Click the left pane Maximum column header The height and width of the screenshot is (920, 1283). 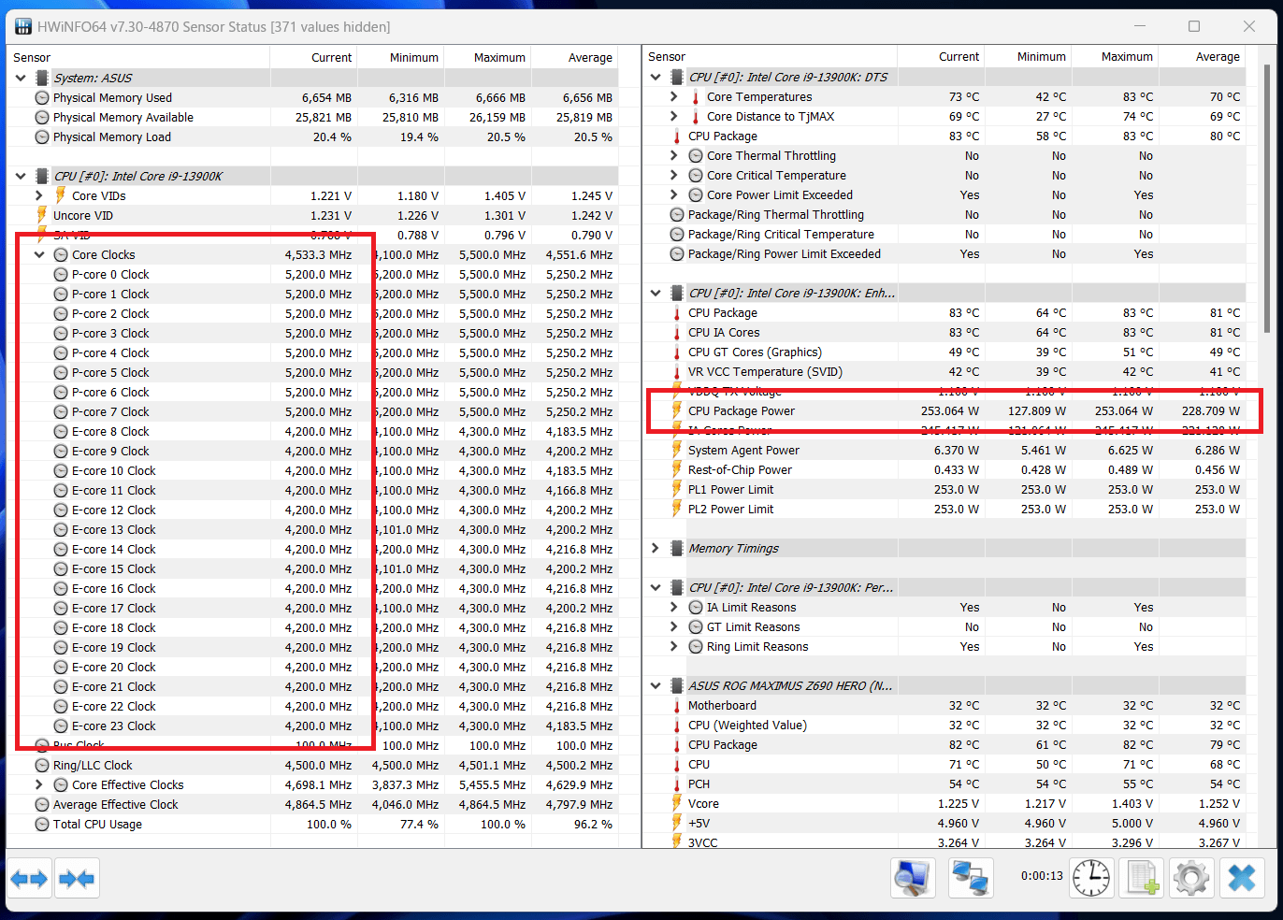click(x=498, y=57)
